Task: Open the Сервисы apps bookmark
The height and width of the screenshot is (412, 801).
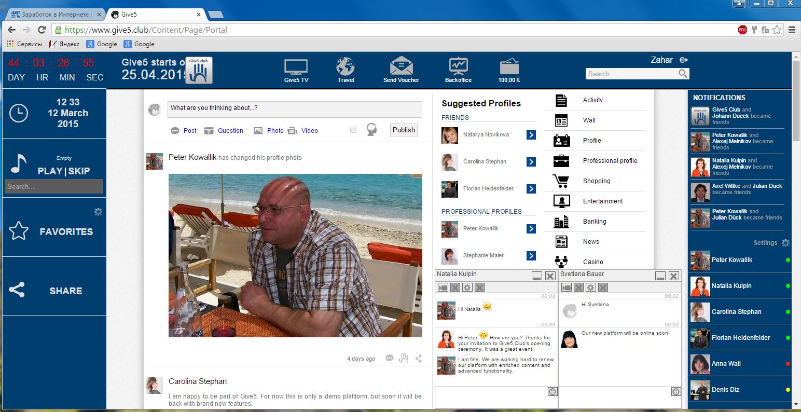Action: (24, 44)
